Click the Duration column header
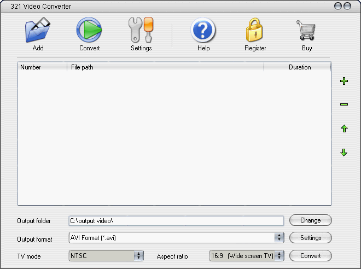The width and height of the screenshot is (361, 269). [x=297, y=67]
